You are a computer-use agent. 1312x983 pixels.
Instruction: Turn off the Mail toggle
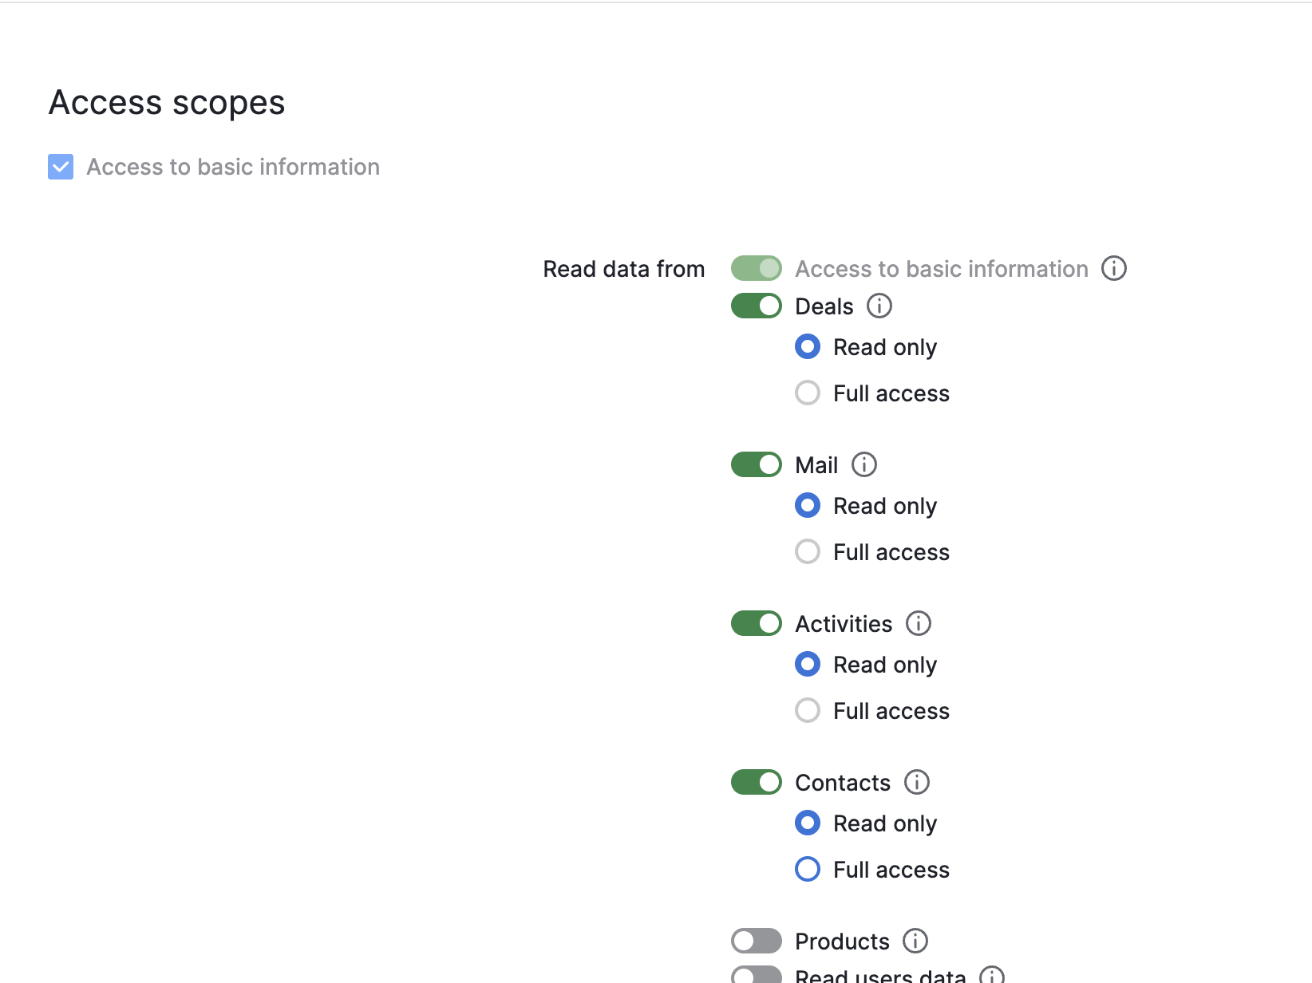(756, 464)
